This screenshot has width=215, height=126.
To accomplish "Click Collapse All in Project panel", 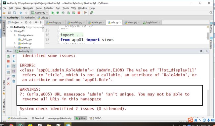I will (x=30, y=22).
